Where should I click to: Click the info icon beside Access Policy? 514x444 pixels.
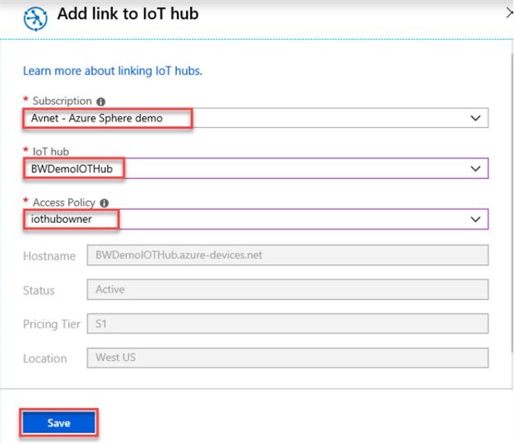(x=104, y=202)
